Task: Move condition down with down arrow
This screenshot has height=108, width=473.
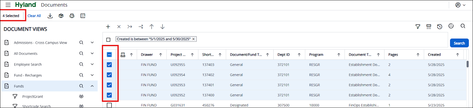Action: click(162, 27)
